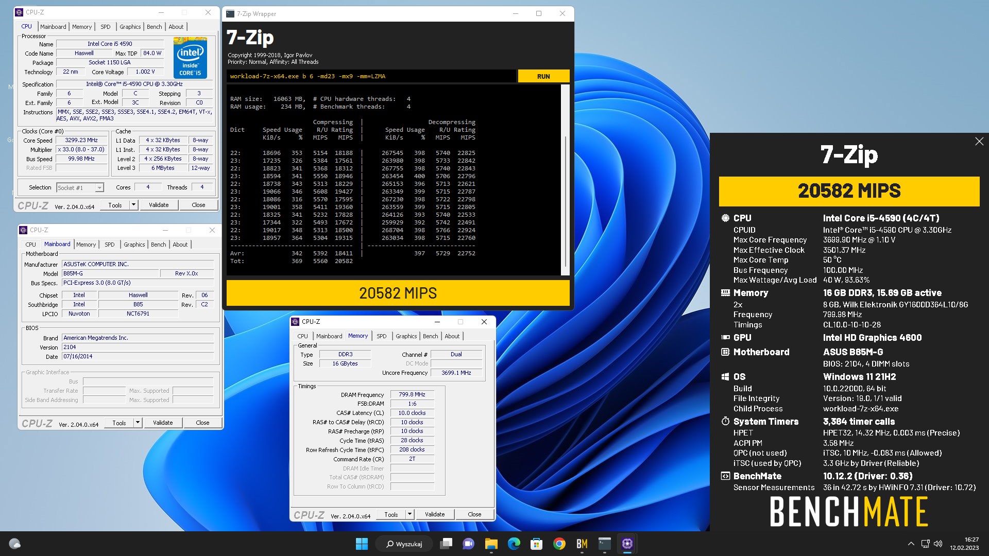Click the weather widget icon on taskbar
The height and width of the screenshot is (556, 989).
coord(15,544)
